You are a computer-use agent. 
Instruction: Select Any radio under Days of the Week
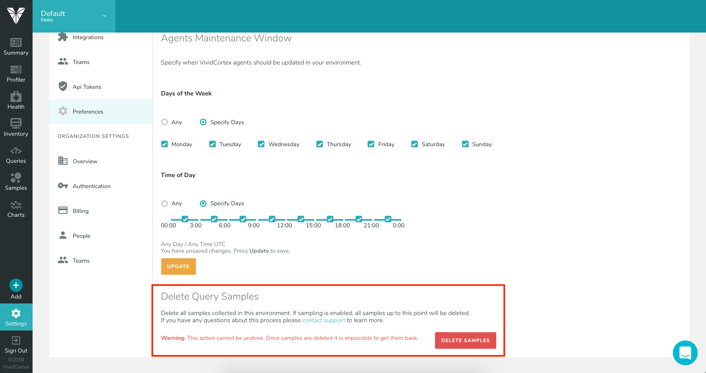(164, 122)
